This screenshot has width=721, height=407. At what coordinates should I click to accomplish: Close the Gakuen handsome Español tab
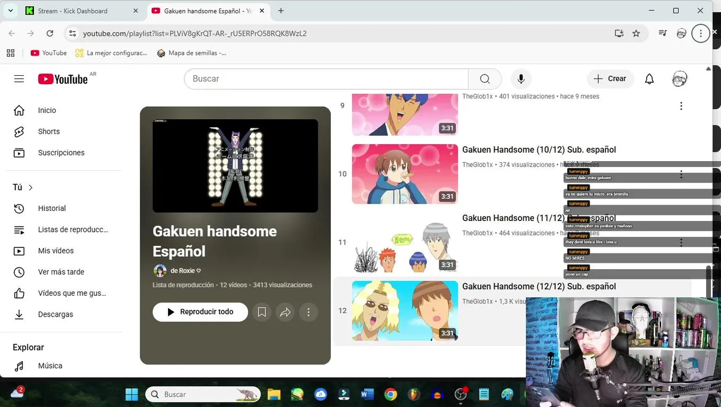262,11
